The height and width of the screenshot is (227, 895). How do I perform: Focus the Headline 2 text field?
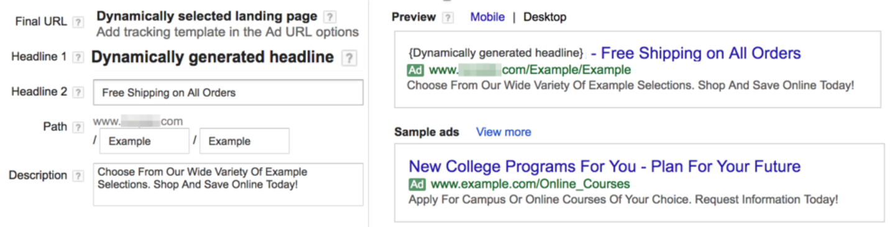(x=228, y=93)
